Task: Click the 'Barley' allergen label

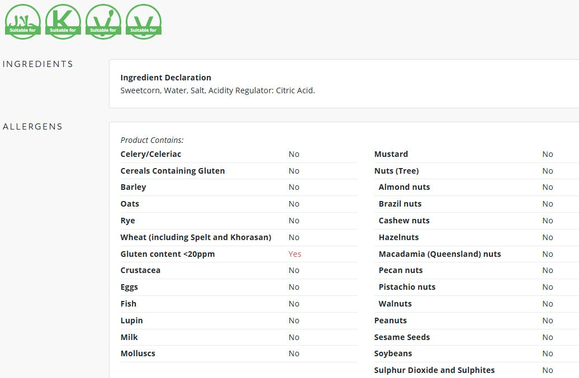Action: click(x=133, y=187)
